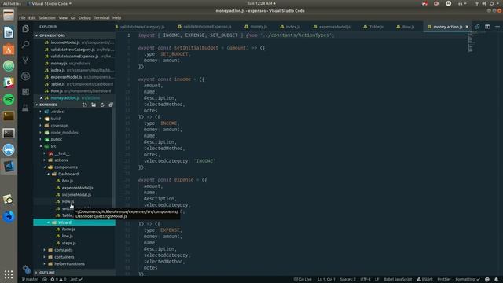Click Spaces: 2 indentation setting
Image resolution: width=503 pixels, height=283 pixels.
click(347, 280)
